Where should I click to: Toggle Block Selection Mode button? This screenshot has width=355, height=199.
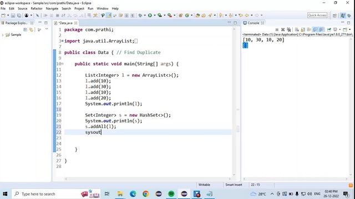pyautogui.click(x=126, y=15)
